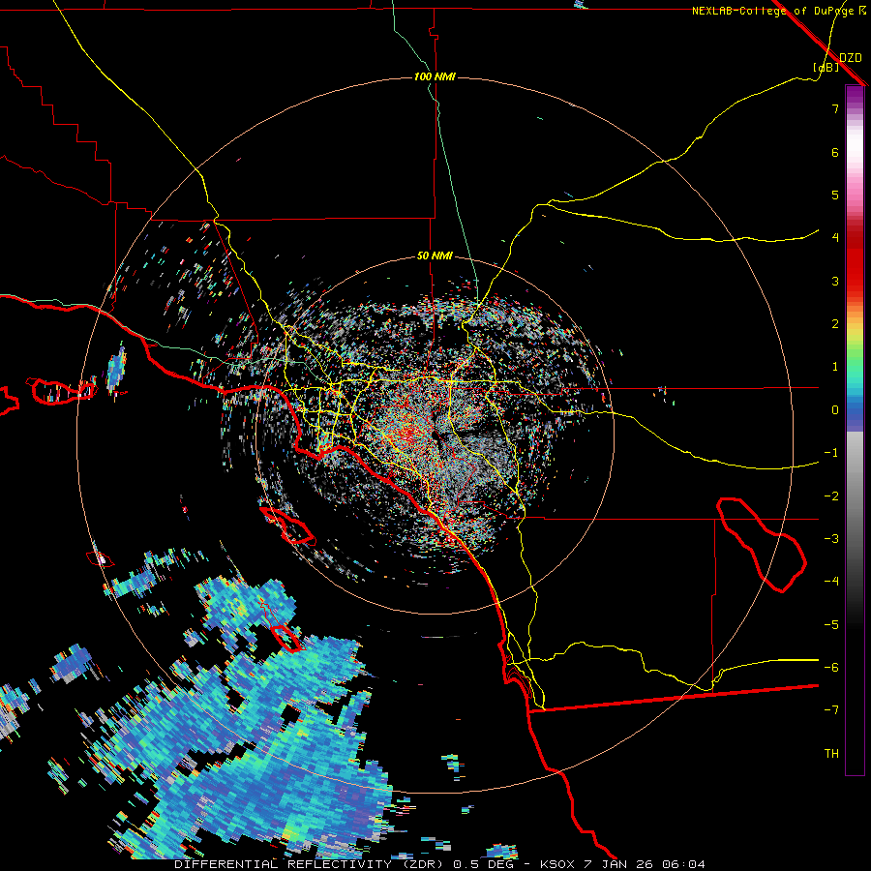Viewport: 871px width, 871px height.
Task: Click the 4 value on color scale
Action: coord(835,238)
